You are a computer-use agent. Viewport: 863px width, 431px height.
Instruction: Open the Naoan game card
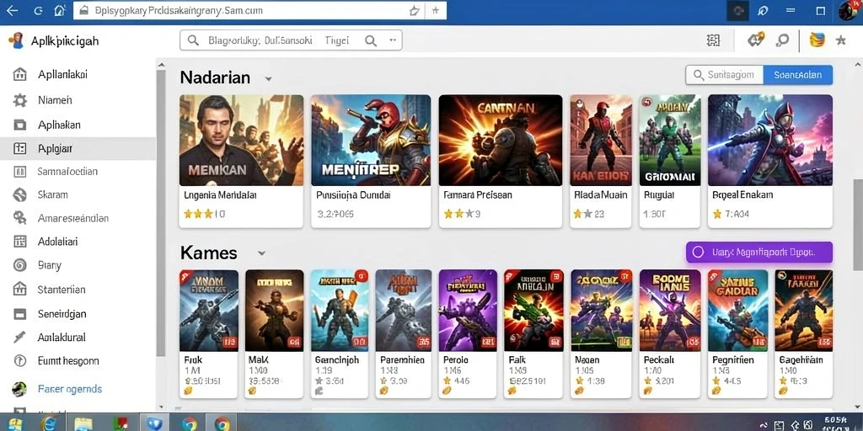[x=600, y=333]
